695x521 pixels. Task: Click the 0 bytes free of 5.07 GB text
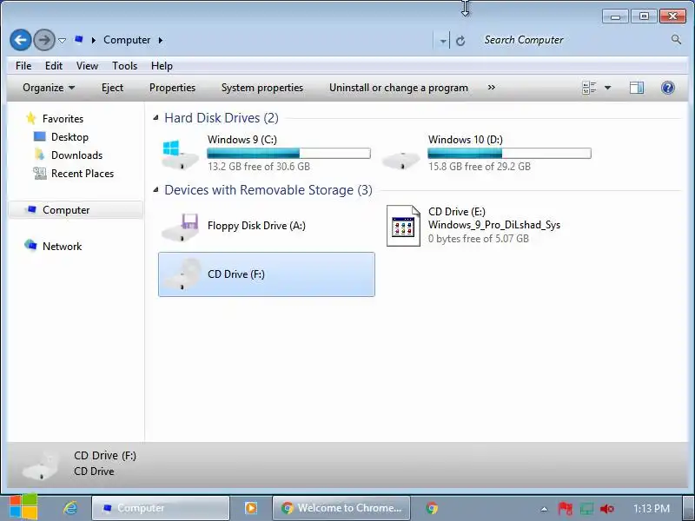tap(479, 239)
